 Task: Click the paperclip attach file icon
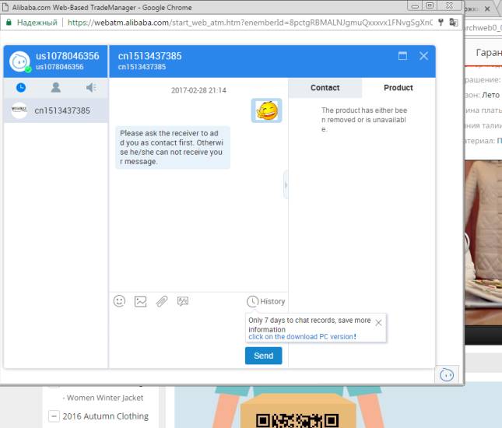tap(162, 301)
